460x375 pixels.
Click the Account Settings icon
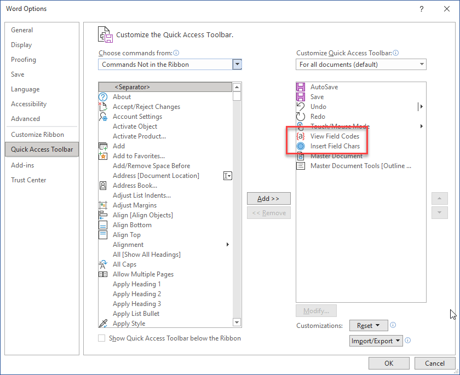[103, 117]
